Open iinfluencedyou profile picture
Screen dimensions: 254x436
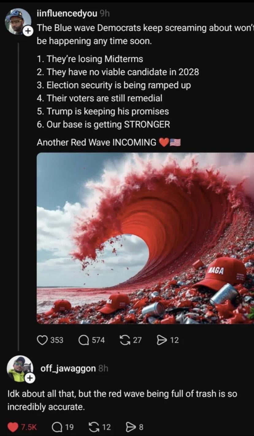click(18, 21)
